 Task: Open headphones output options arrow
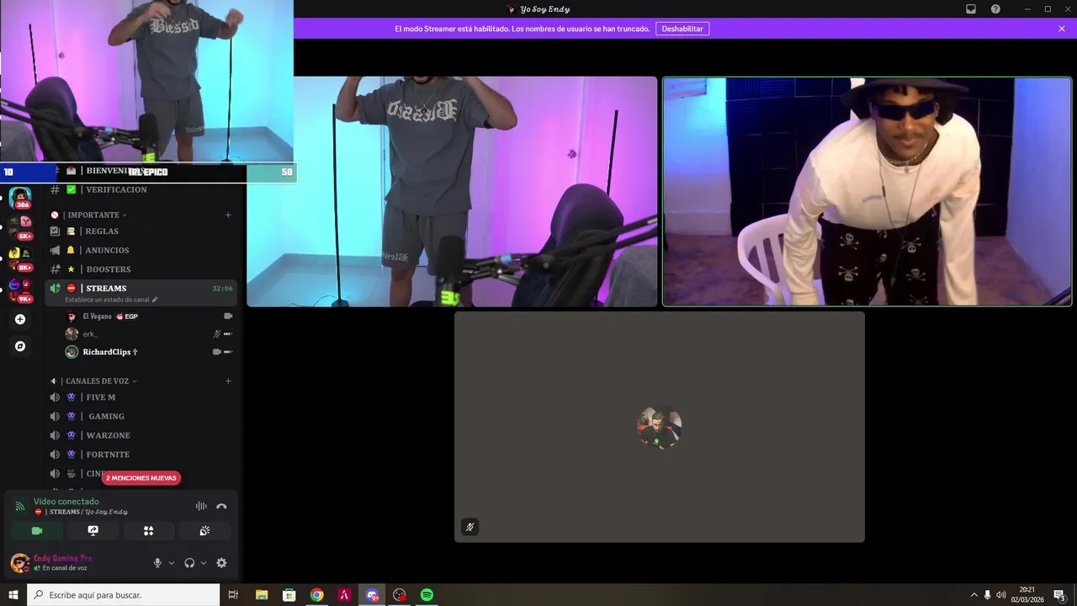[203, 563]
